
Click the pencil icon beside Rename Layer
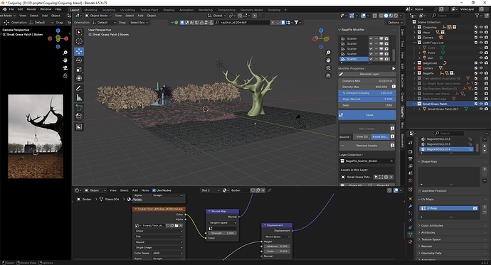tap(341, 74)
